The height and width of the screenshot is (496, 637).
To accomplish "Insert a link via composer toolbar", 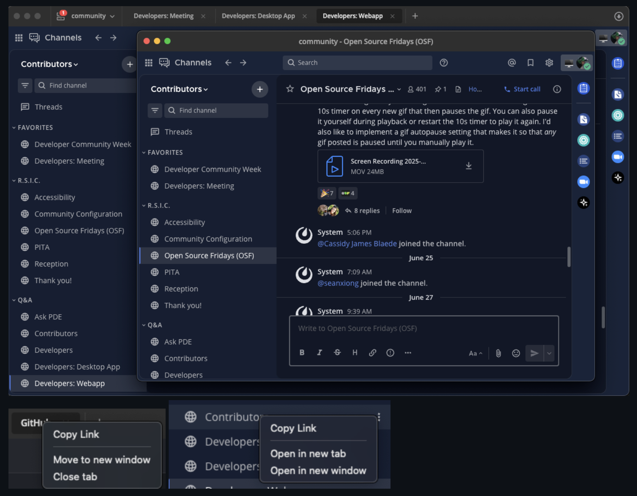I will point(372,353).
